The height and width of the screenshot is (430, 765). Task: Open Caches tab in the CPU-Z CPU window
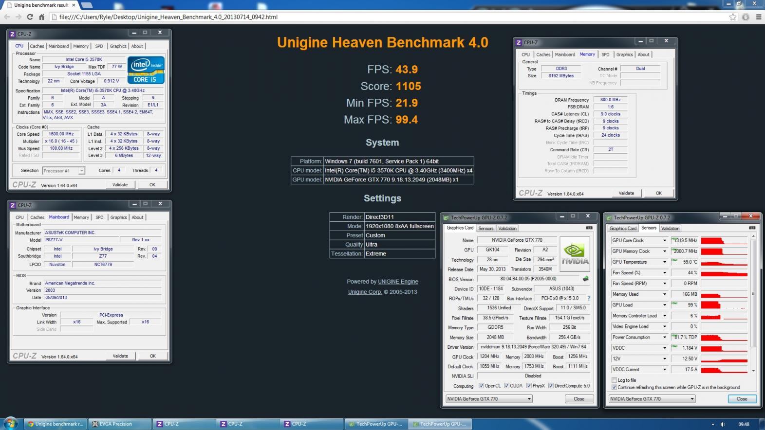pyautogui.click(x=37, y=46)
